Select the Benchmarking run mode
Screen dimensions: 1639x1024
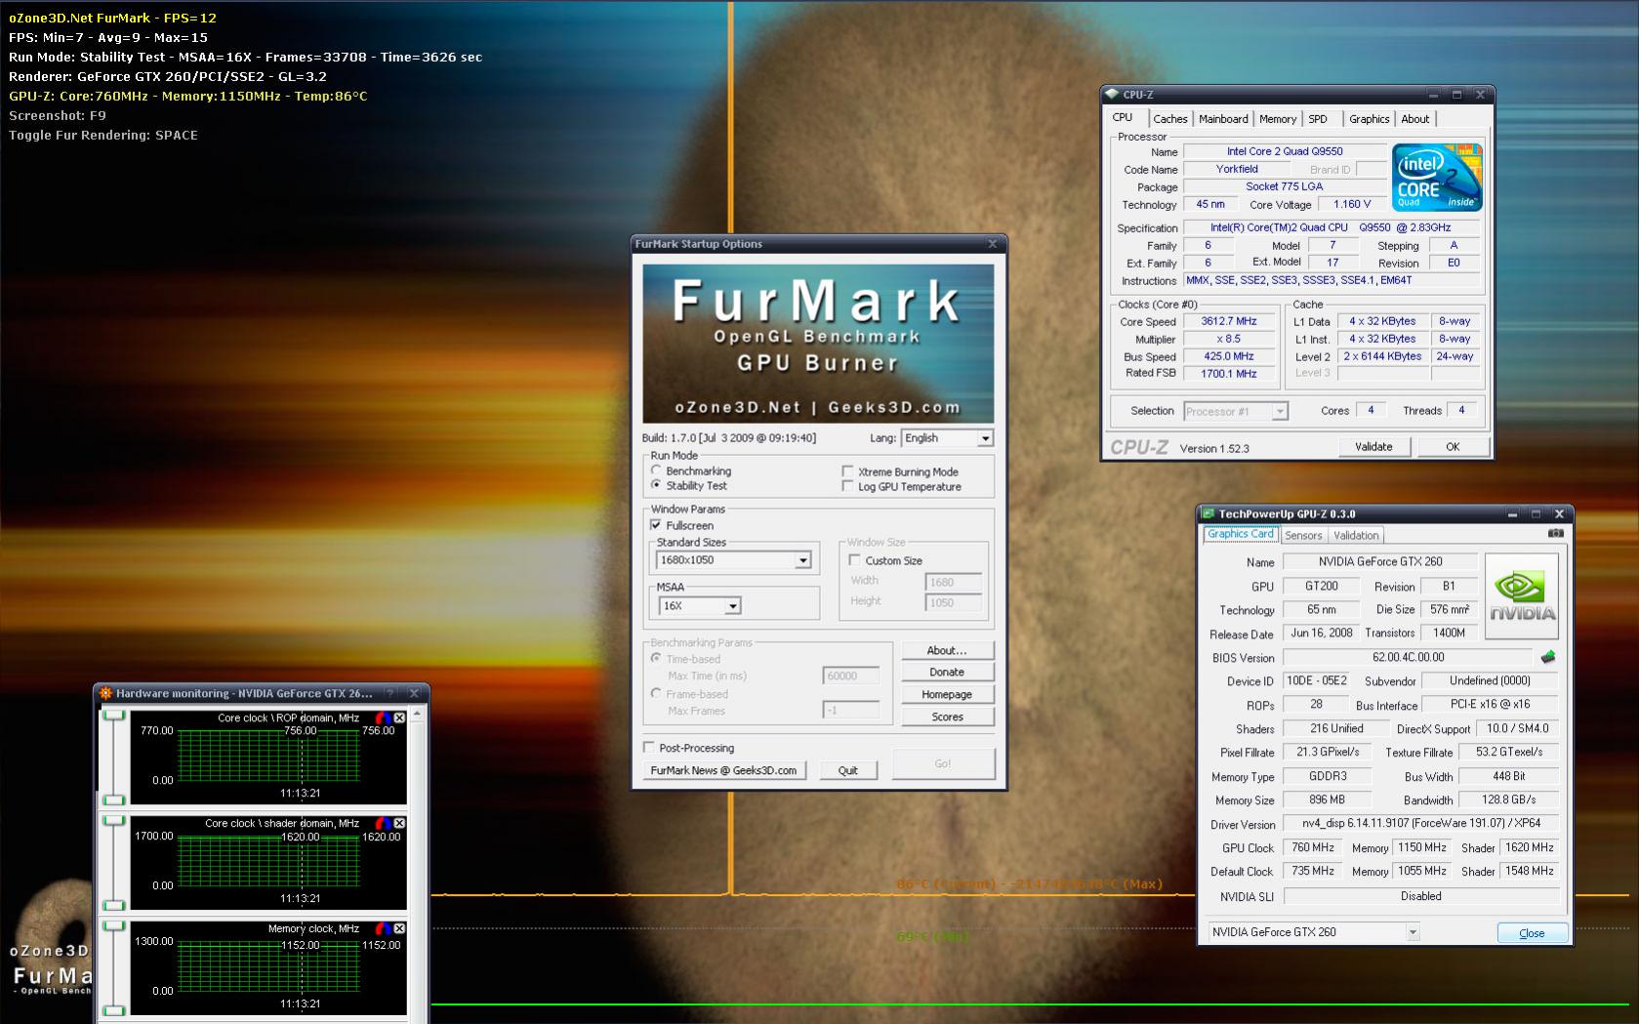tap(656, 471)
